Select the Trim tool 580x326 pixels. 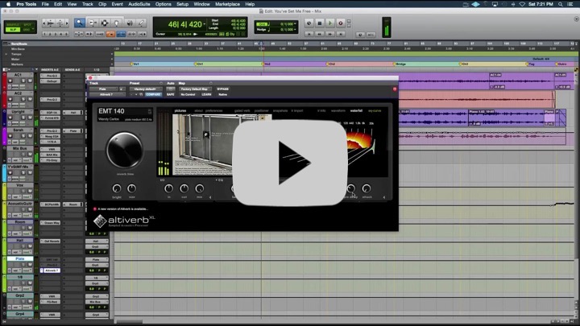click(92, 23)
